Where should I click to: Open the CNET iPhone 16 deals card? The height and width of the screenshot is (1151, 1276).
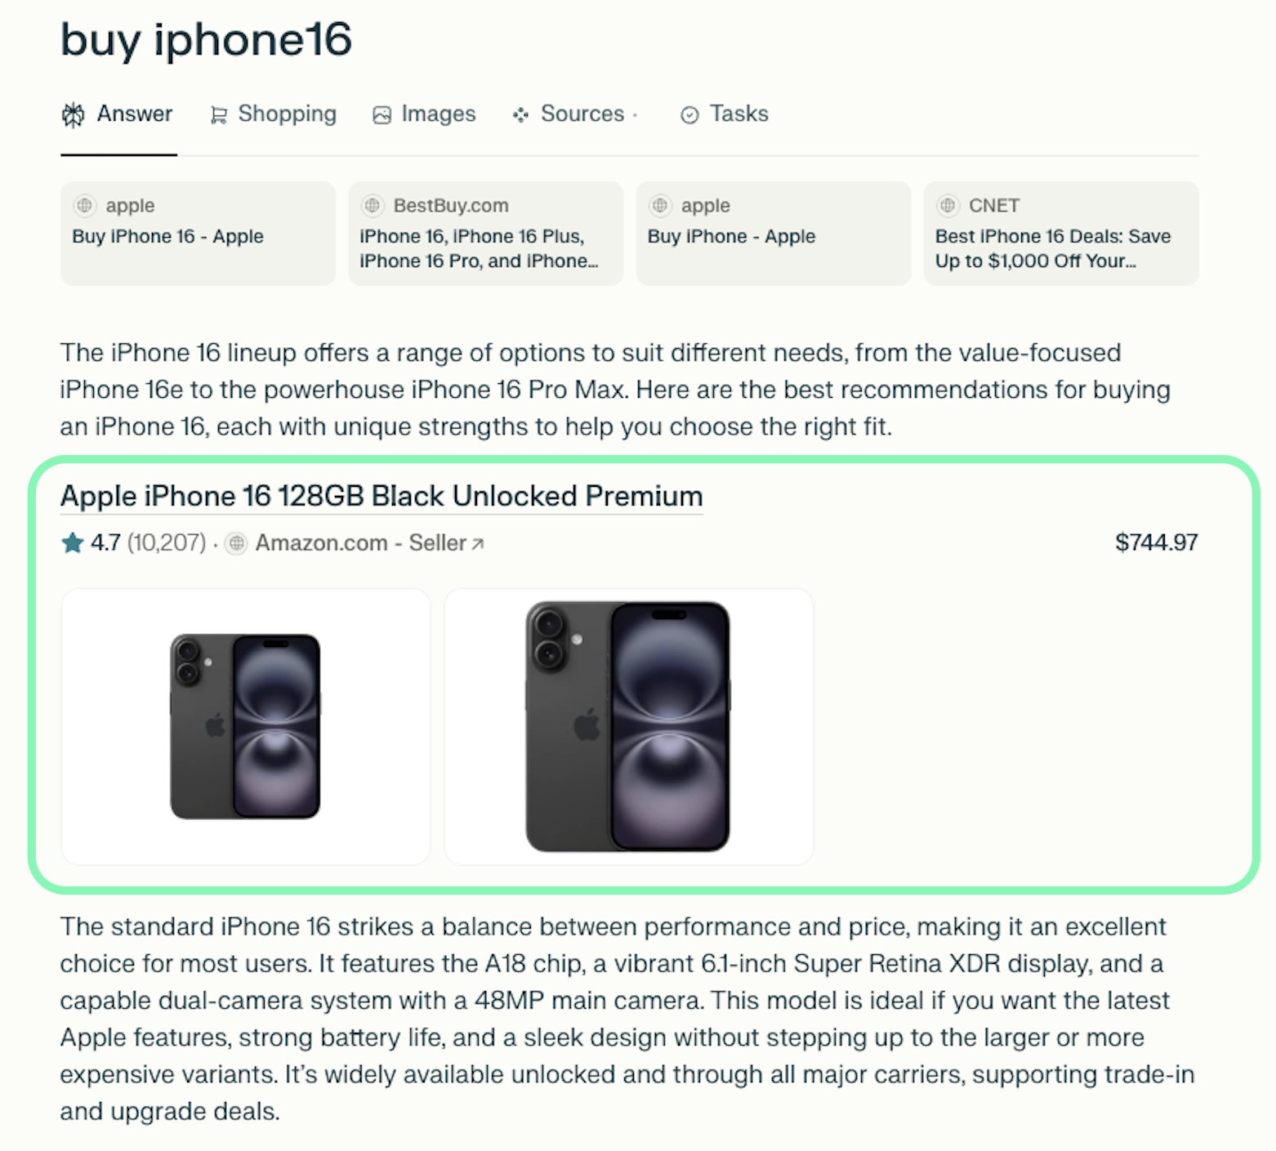[1060, 234]
